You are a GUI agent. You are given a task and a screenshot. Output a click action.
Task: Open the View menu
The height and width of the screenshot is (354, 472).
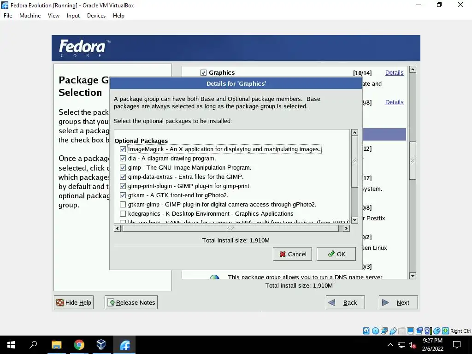click(53, 16)
